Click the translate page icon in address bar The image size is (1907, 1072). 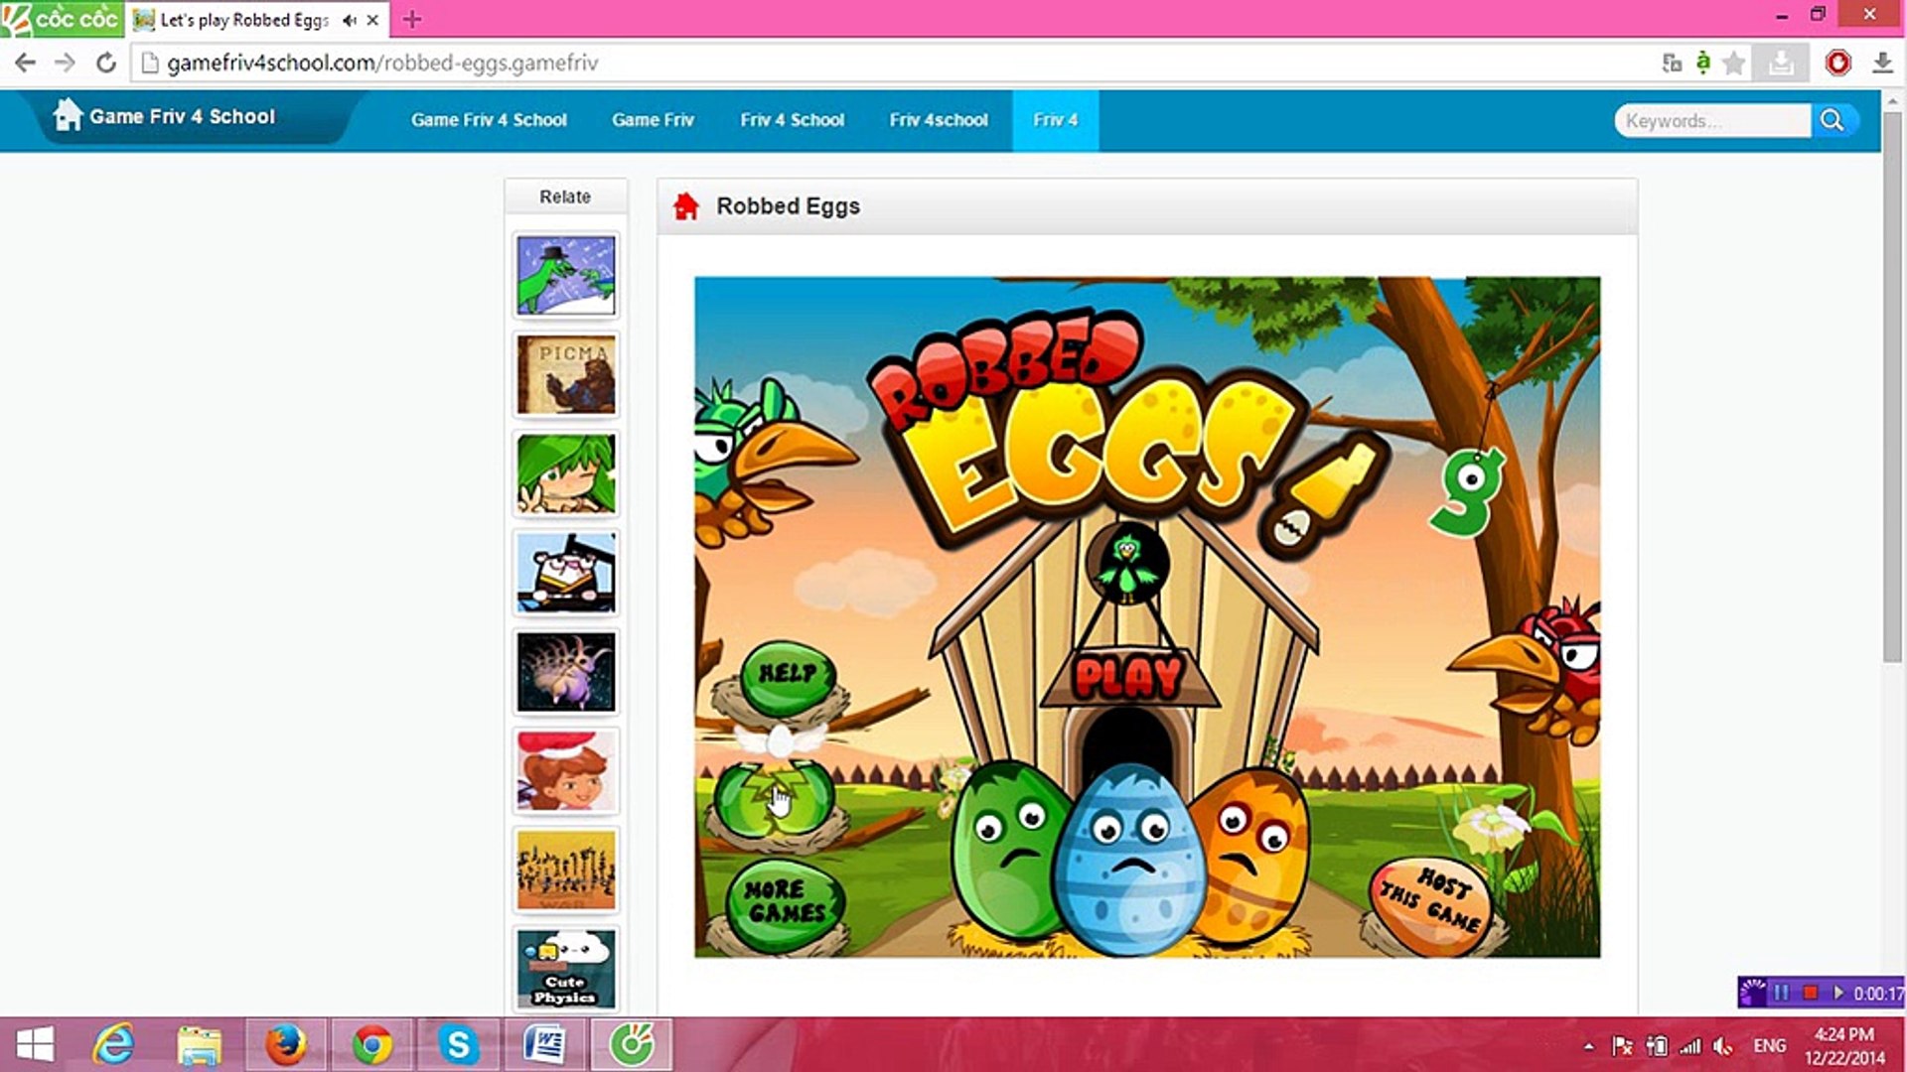point(1672,64)
